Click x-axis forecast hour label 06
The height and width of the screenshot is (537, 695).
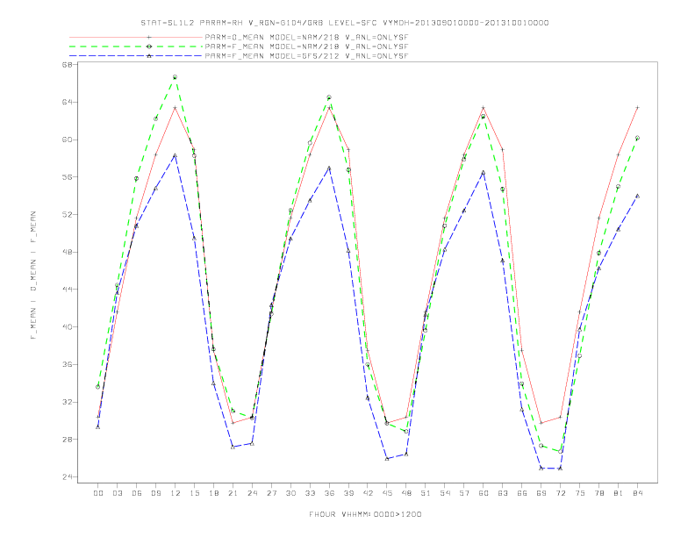coord(137,493)
